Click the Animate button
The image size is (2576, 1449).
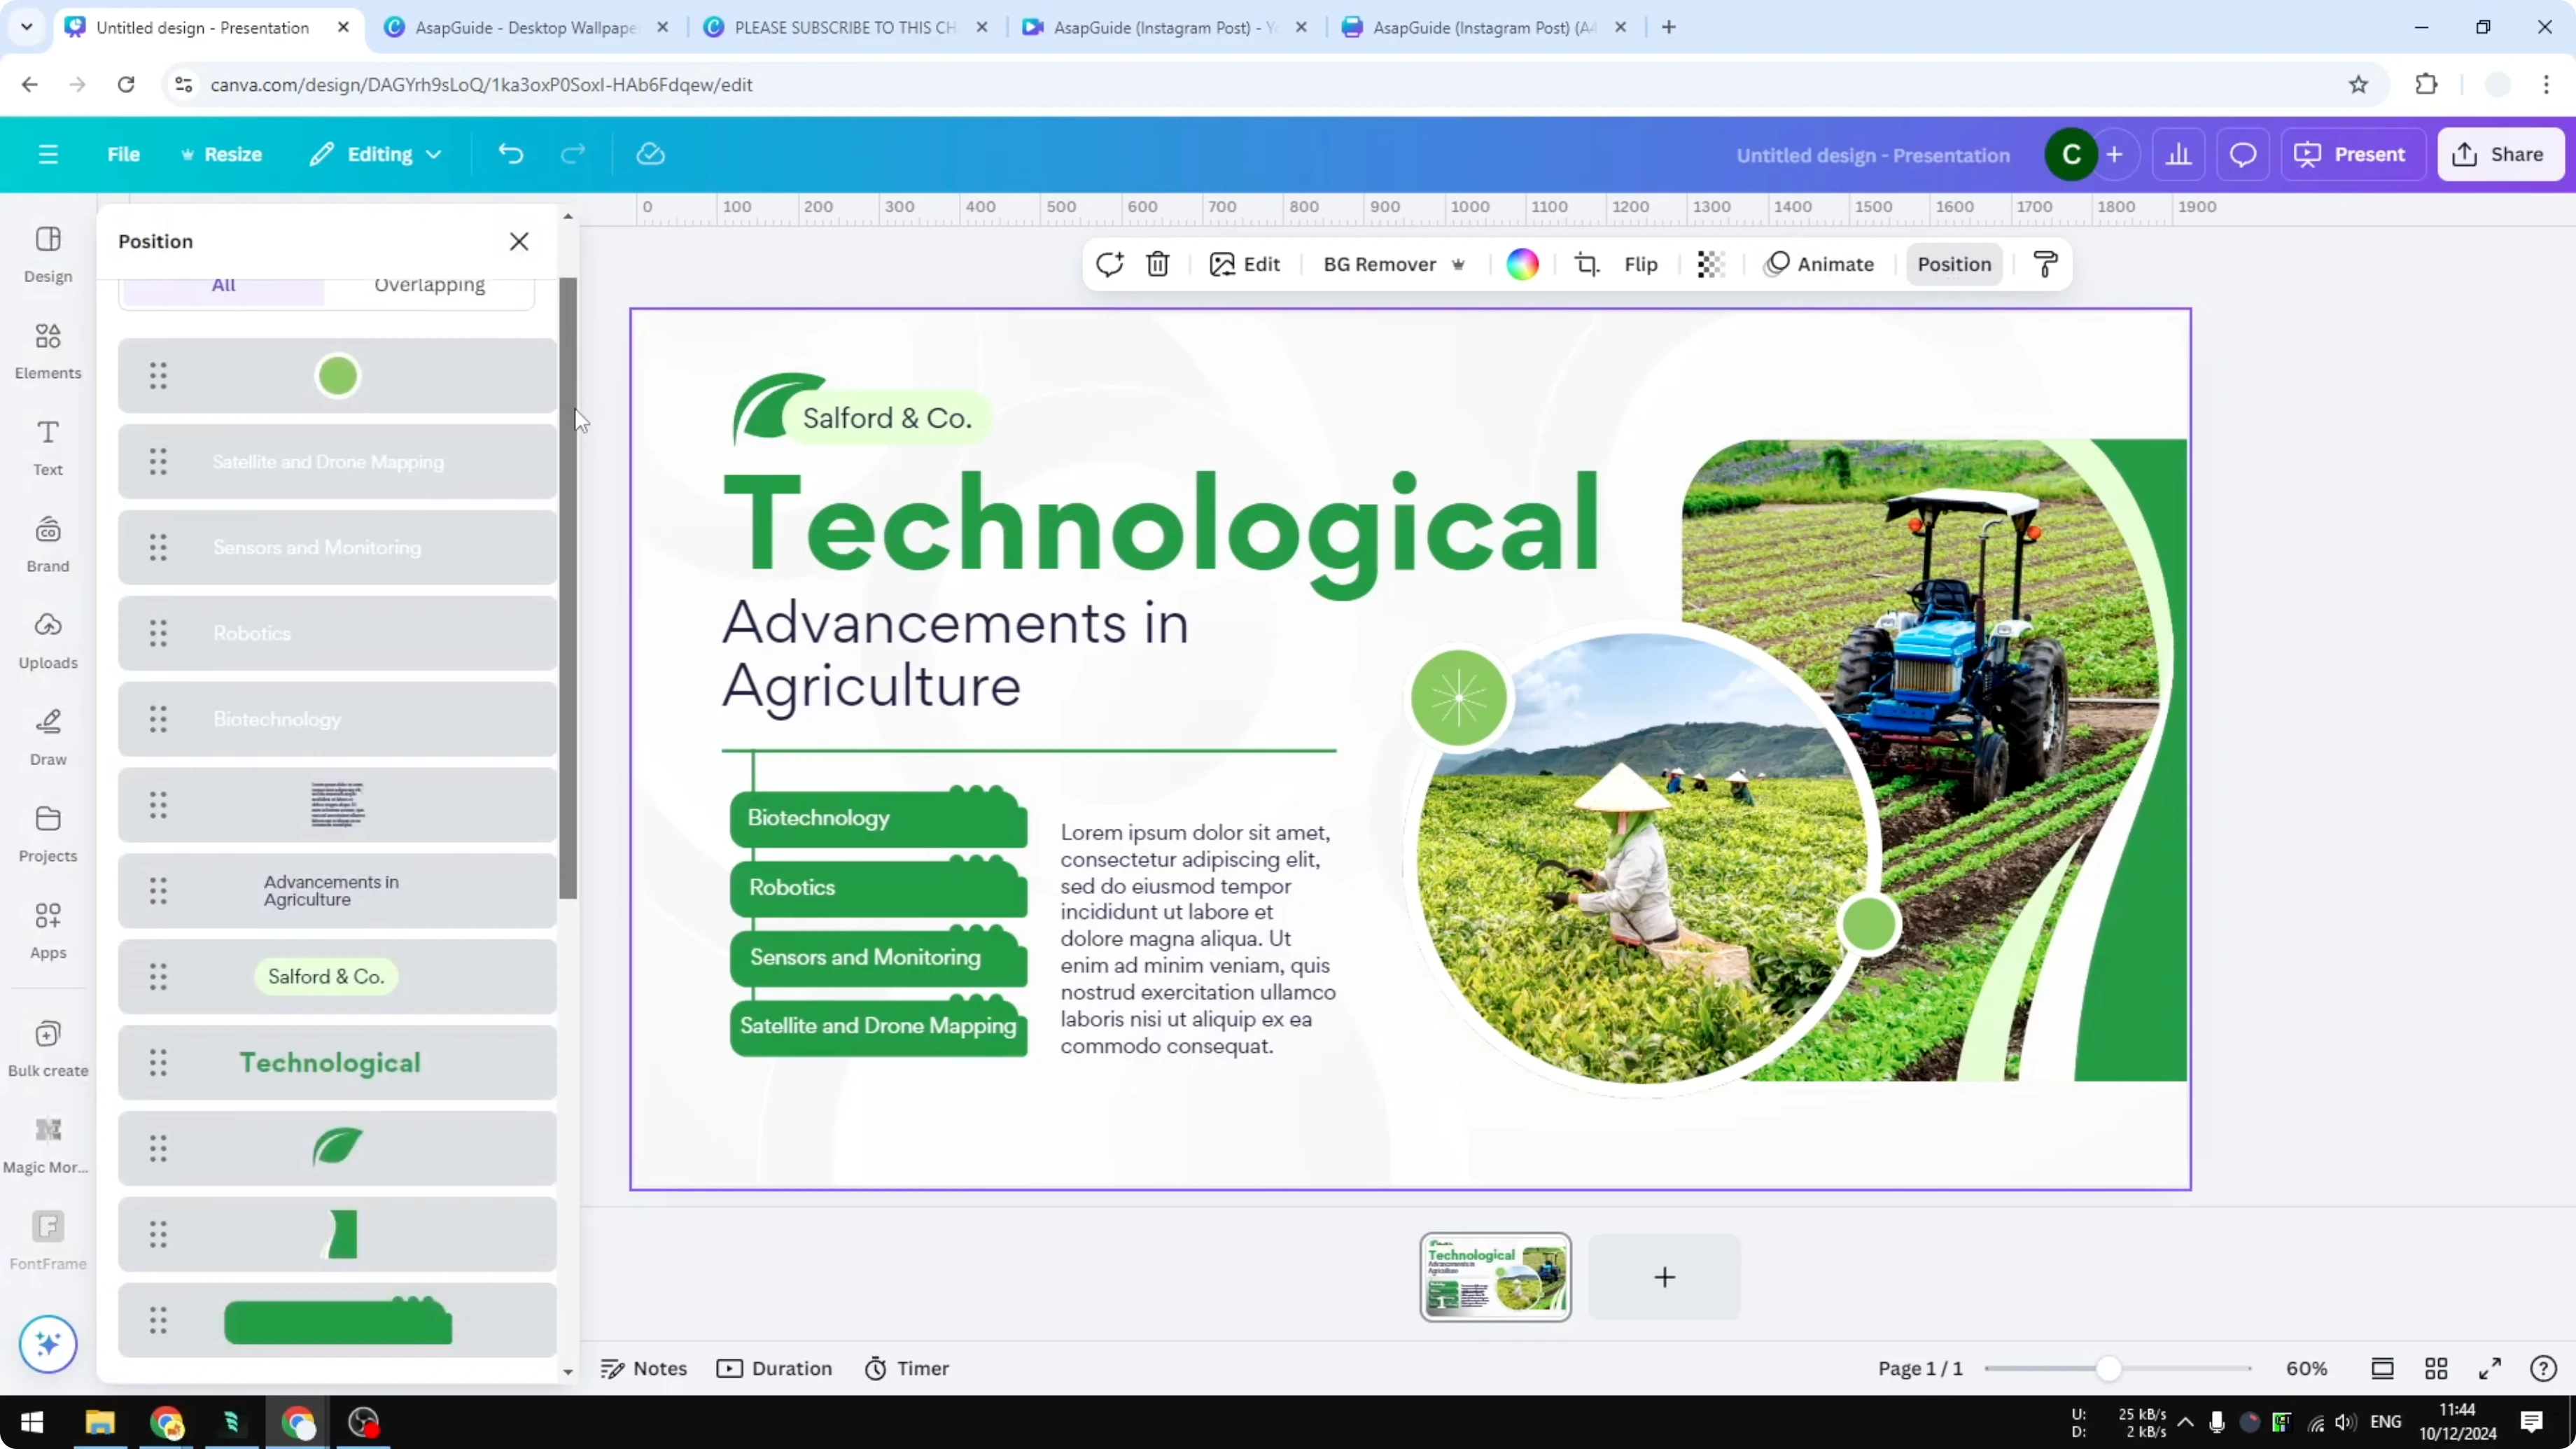[x=1819, y=264]
